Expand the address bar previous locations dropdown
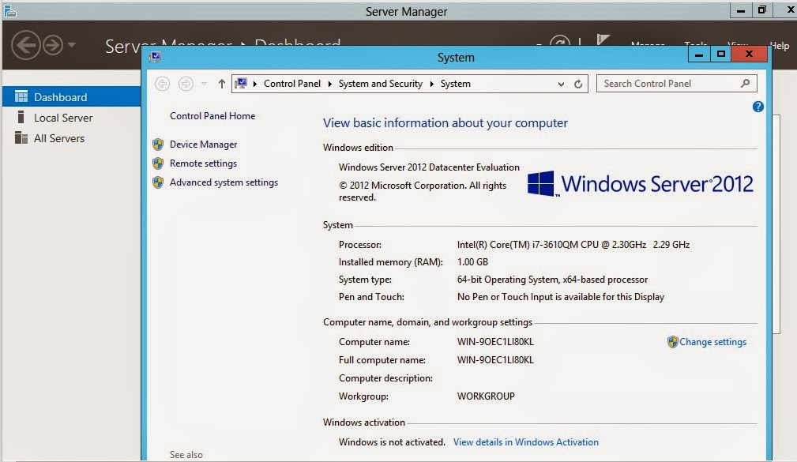Image resolution: width=797 pixels, height=462 pixels. (x=561, y=84)
